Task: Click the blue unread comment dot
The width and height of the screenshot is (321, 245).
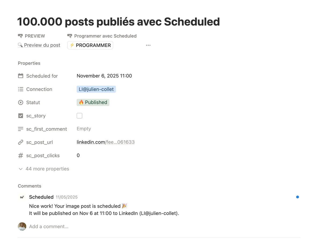Action: pyautogui.click(x=297, y=197)
